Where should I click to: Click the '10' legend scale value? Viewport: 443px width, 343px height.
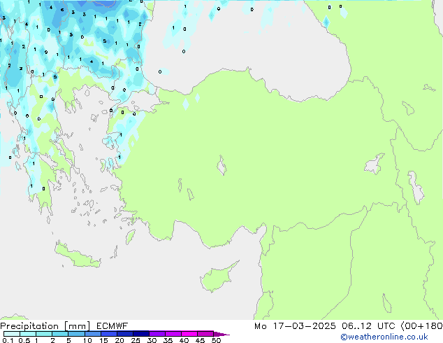87,340
